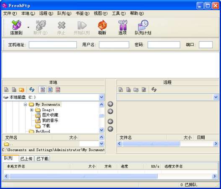Click remote list scroll right arrow
This screenshot has height=189, width=221.
(x=216, y=144)
